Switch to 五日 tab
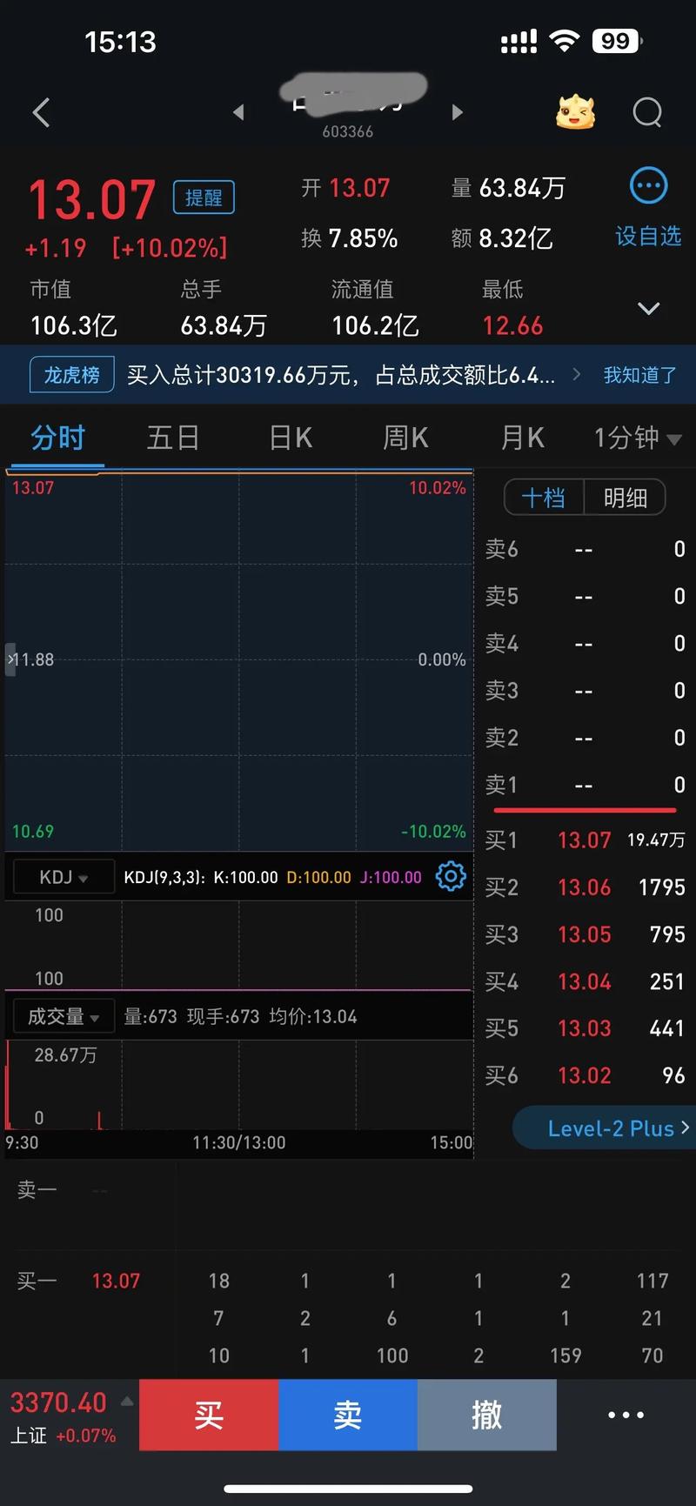The width and height of the screenshot is (696, 1506). tap(173, 438)
